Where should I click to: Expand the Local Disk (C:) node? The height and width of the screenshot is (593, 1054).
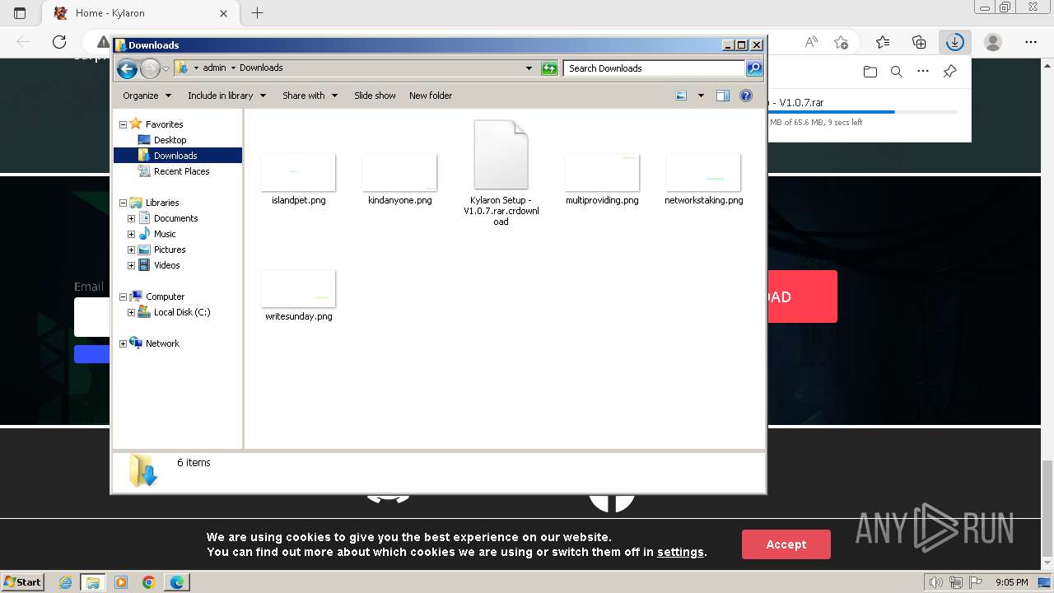click(131, 312)
